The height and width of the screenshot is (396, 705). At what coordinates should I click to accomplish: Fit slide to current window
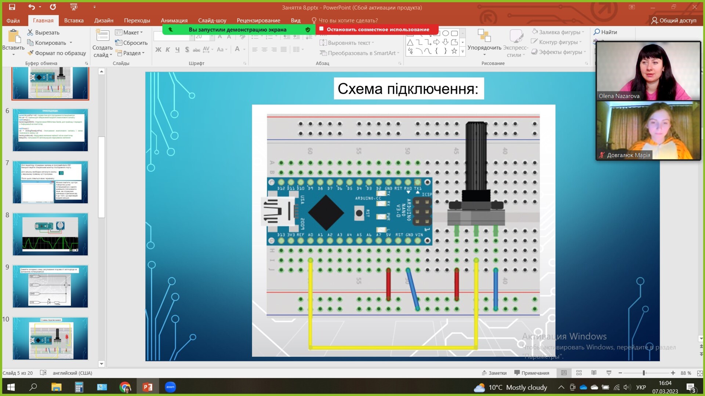click(x=699, y=373)
